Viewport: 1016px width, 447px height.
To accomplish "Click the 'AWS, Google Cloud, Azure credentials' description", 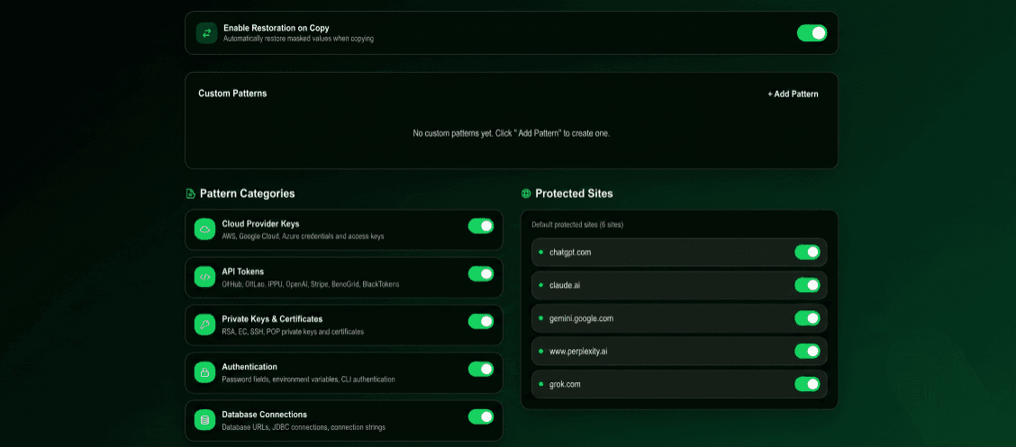I will [x=304, y=237].
